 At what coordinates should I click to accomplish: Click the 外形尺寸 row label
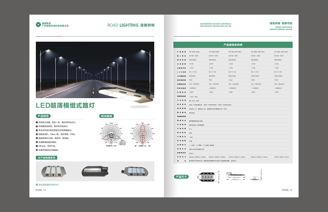pyautogui.click(x=181, y=157)
